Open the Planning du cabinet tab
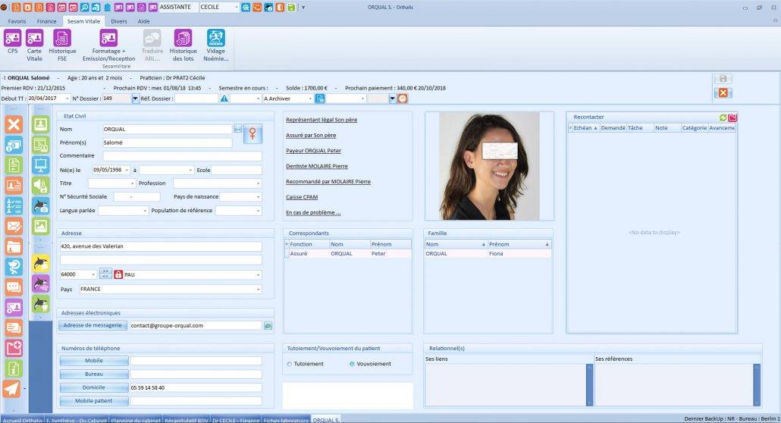Viewport: 781px width, 423px height. [x=133, y=419]
